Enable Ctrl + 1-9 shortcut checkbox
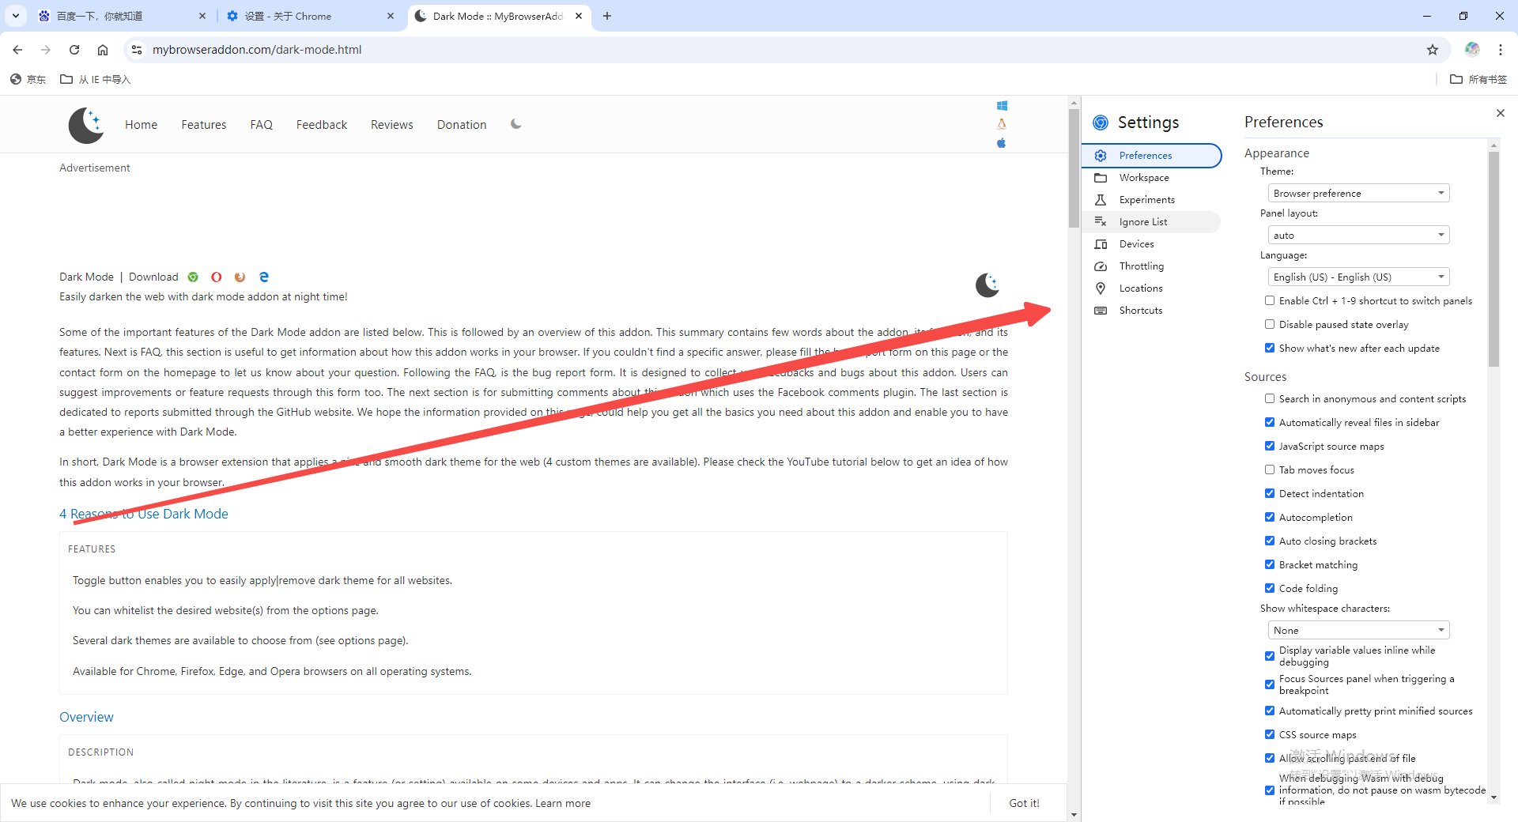 [x=1270, y=300]
